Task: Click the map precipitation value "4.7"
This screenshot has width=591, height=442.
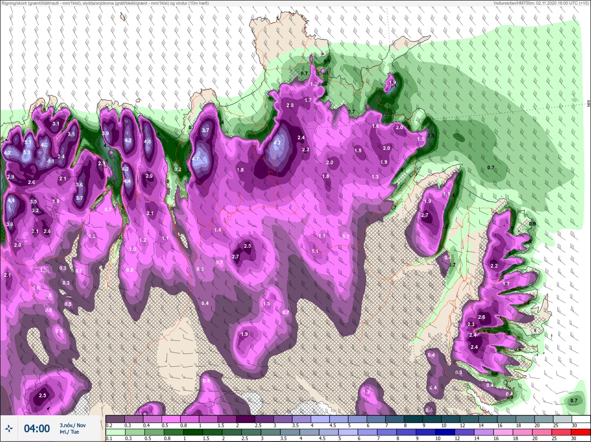Action: [x=195, y=159]
